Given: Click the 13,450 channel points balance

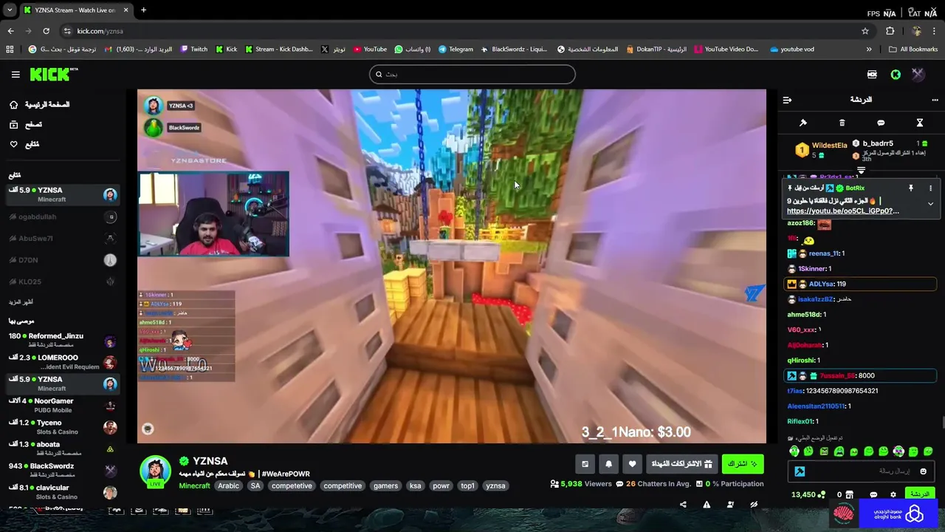Looking at the screenshot, I should [x=808, y=495].
